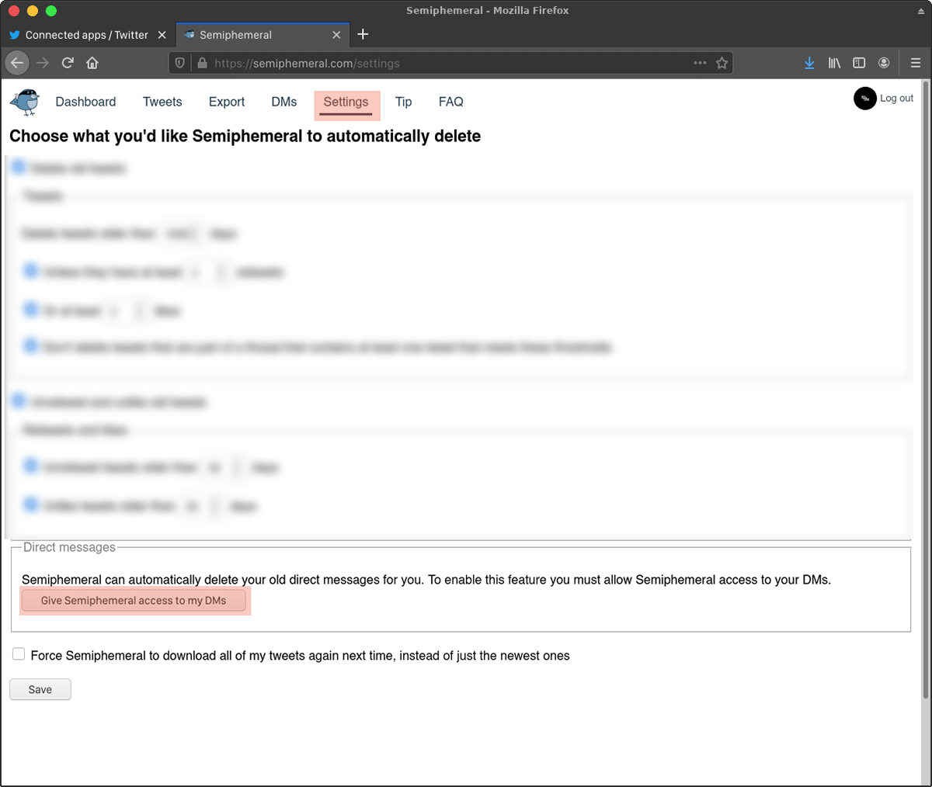Screen dimensions: 932x787
Task: Click the Semiphemeral bird logo
Action: (25, 102)
